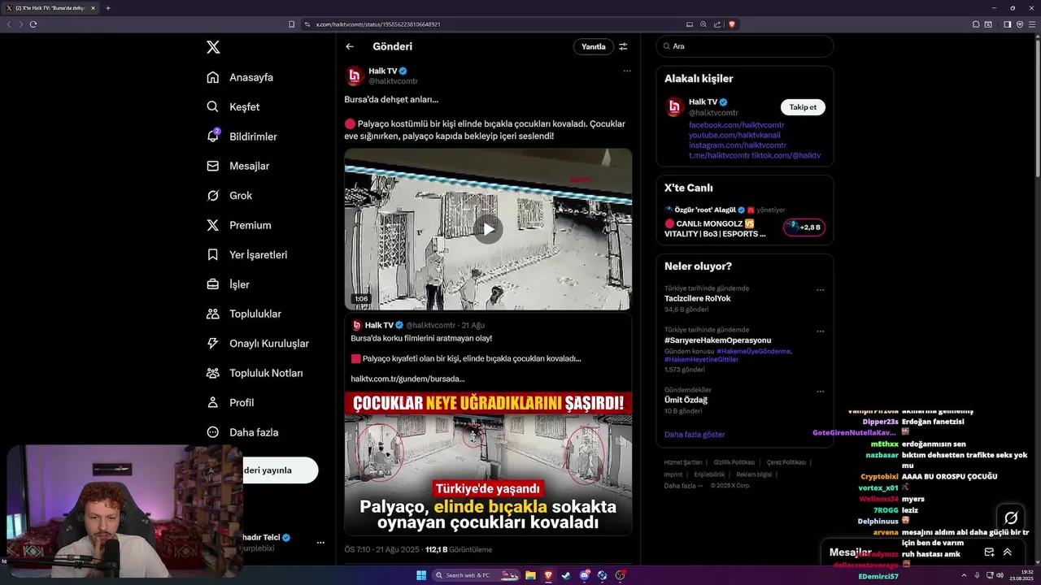Open instagram.com/halktvcomtr link

pos(738,145)
